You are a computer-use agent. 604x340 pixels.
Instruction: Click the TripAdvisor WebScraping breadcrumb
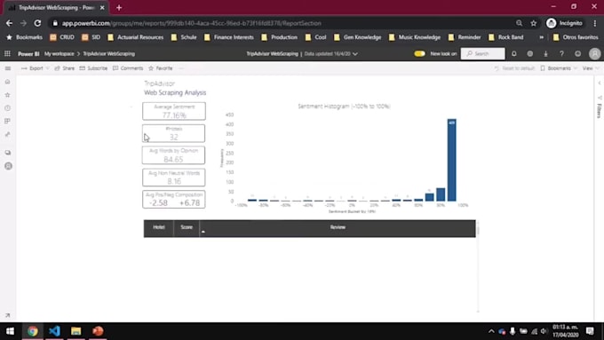click(109, 53)
